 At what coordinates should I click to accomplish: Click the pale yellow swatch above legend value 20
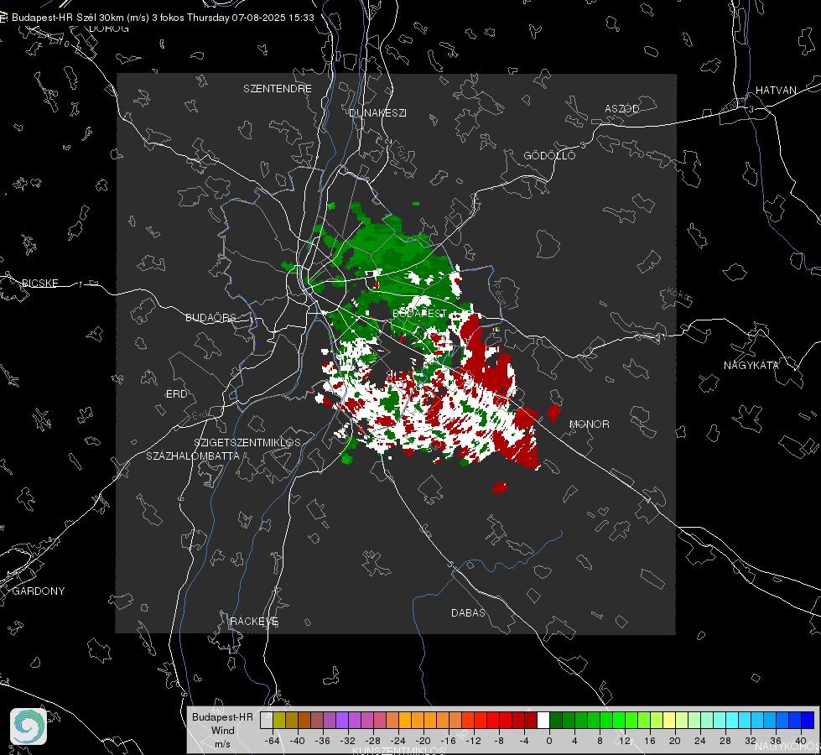[x=669, y=720]
